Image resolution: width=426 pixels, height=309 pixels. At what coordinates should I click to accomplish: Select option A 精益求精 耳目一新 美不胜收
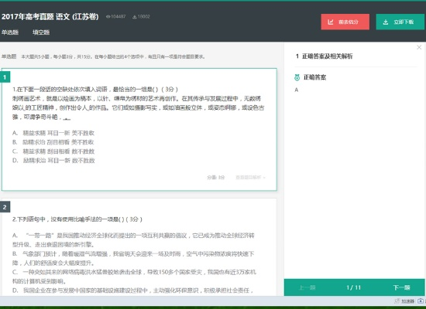(53, 133)
